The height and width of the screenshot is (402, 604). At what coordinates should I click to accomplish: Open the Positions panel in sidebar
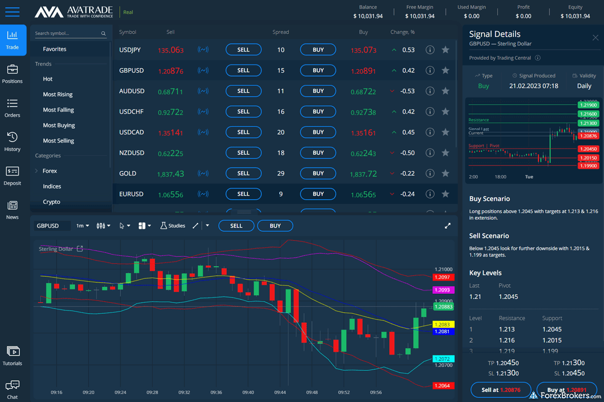point(12,74)
